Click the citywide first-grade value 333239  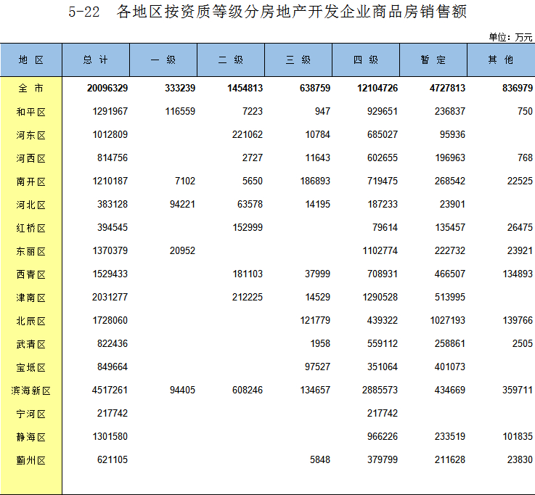pos(180,88)
